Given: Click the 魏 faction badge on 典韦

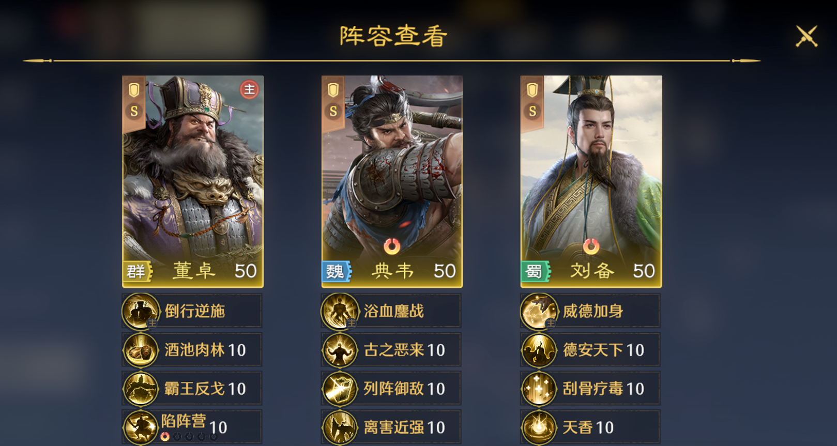Looking at the screenshot, I should 336,271.
